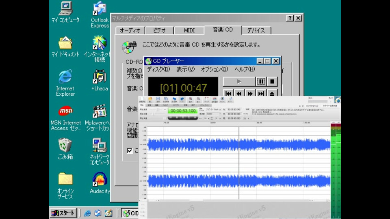Image resolution: width=390 pixels, height=219 pixels.
Task: Launch Outlook Express from quick launch bar
Action: (x=98, y=213)
